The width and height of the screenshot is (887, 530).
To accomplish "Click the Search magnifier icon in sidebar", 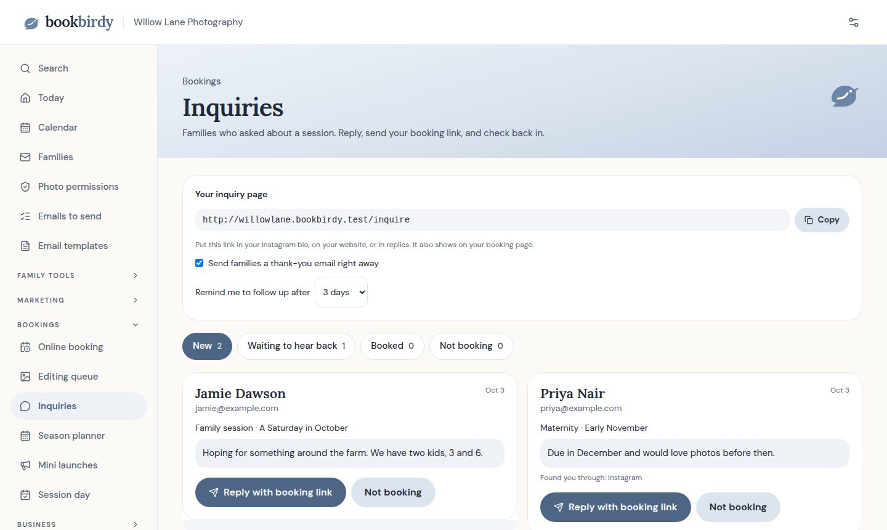I will click(x=25, y=68).
